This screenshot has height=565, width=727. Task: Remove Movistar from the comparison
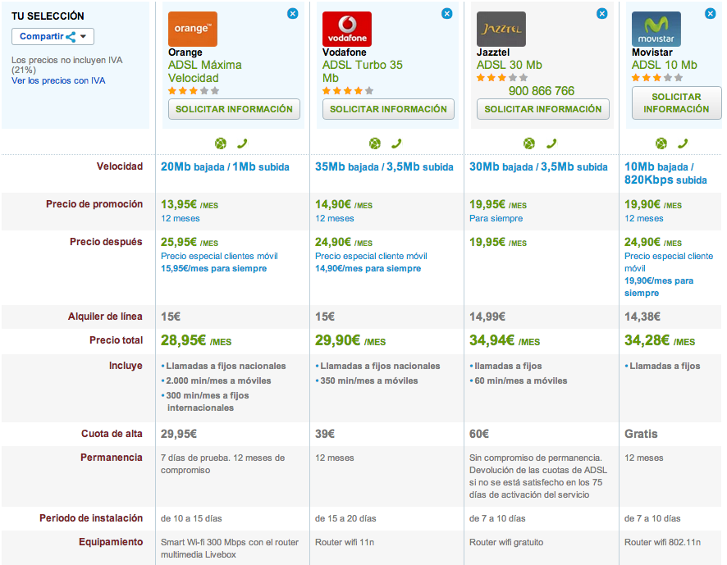(711, 14)
